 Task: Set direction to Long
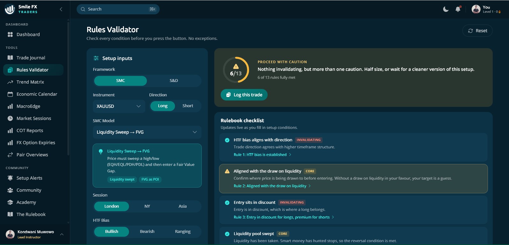[x=163, y=106]
